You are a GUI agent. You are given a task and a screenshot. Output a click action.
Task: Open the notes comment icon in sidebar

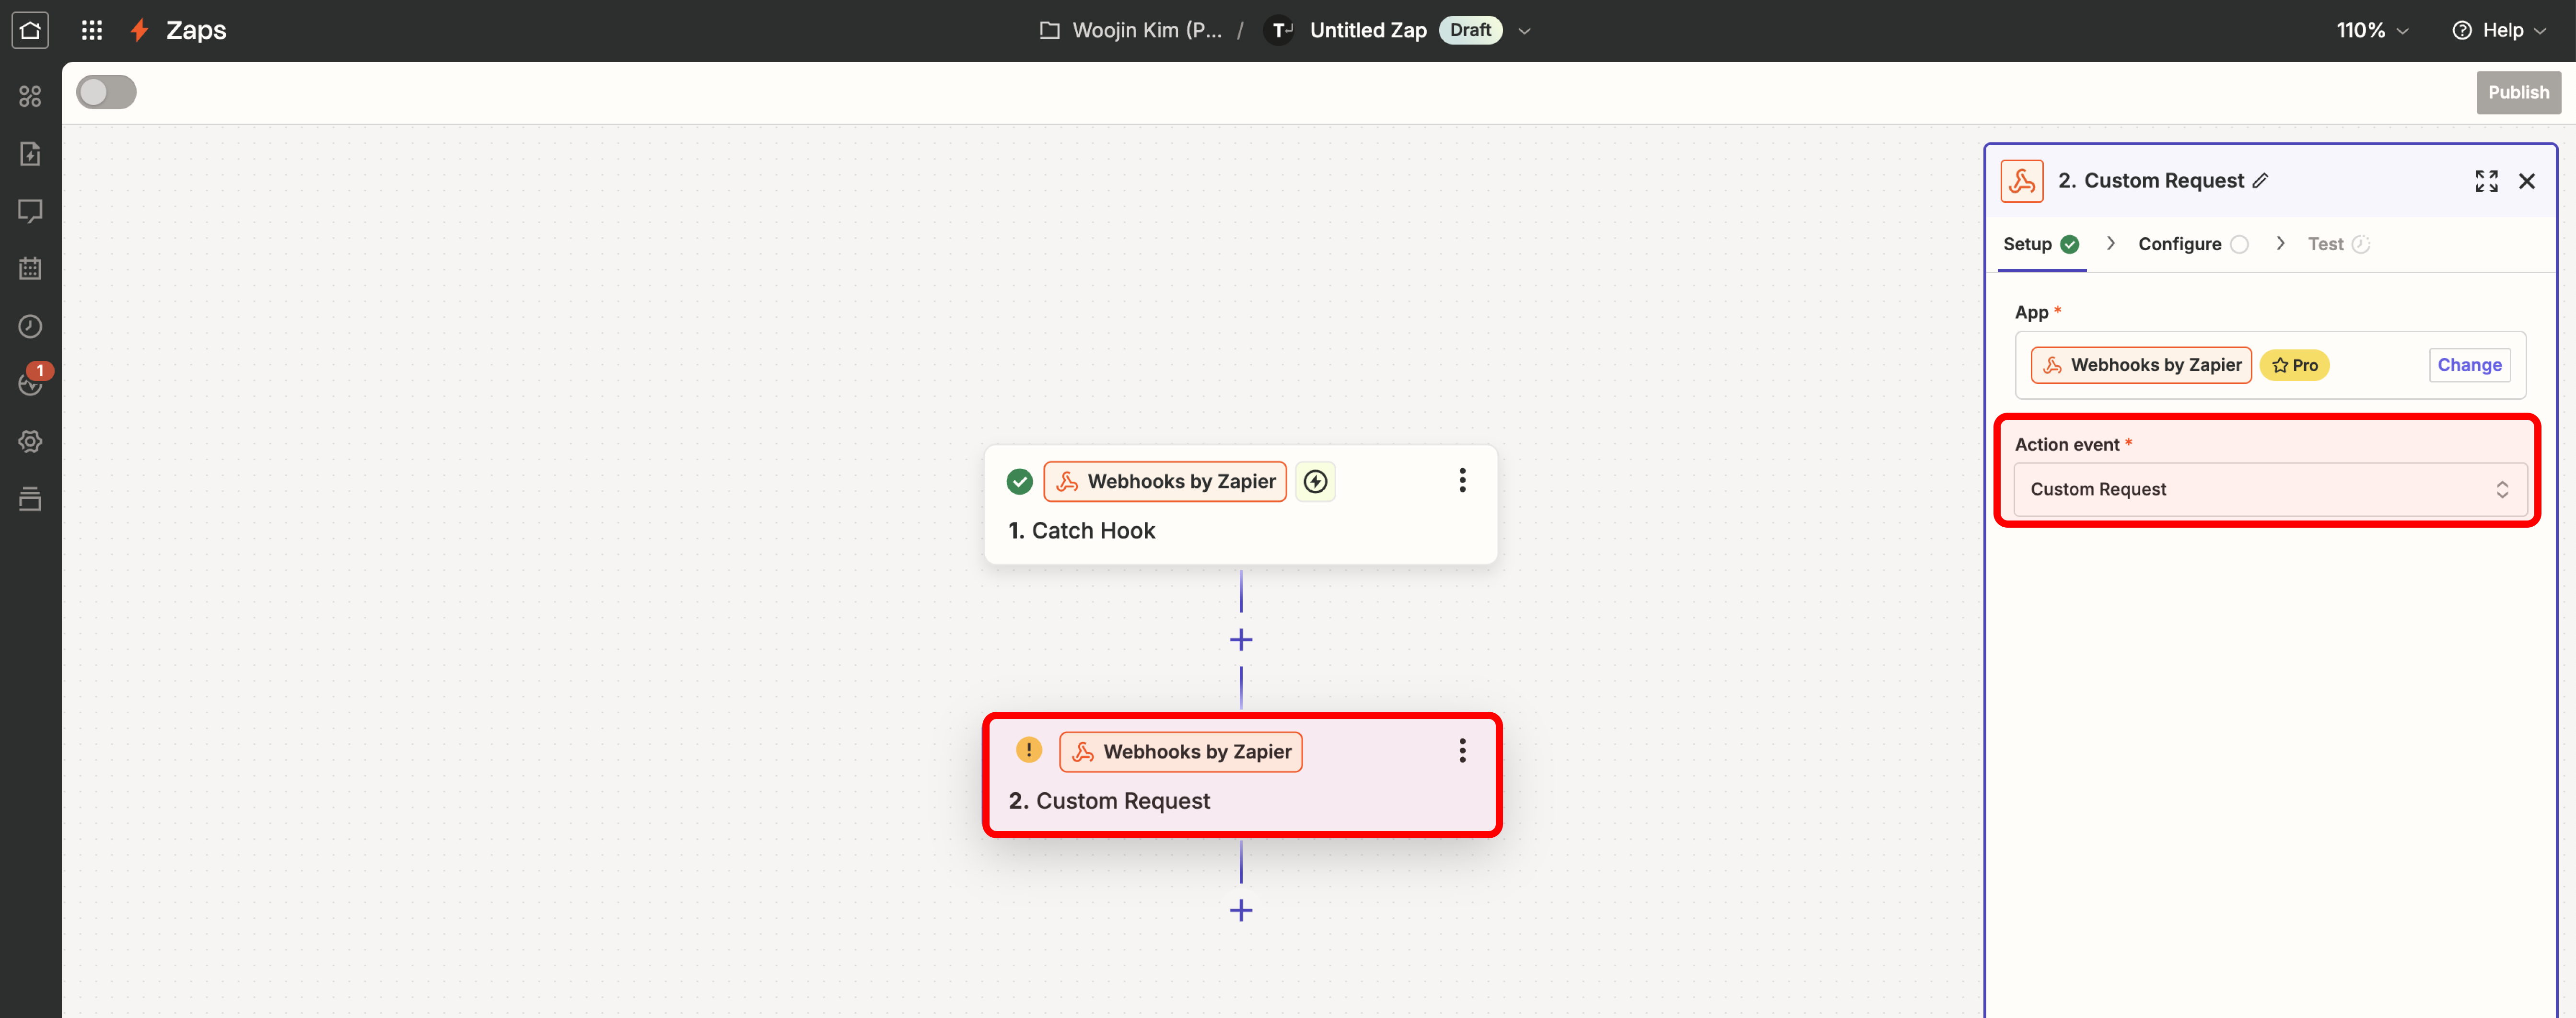click(30, 211)
